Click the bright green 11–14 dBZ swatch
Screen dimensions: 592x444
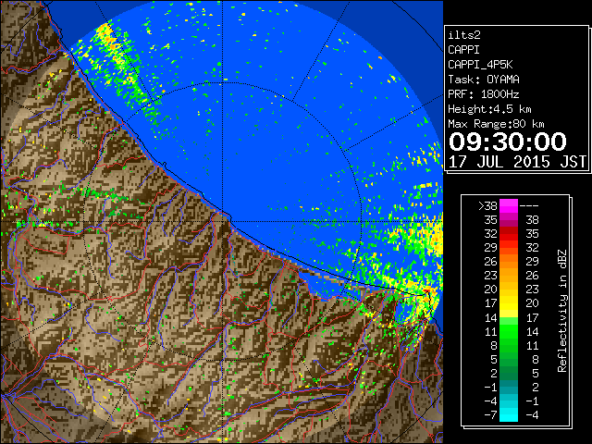click(x=509, y=331)
